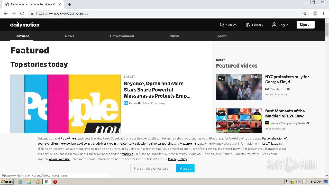The height and width of the screenshot is (185, 329).
Task: Select the Featured tab
Action: [x=22, y=36]
